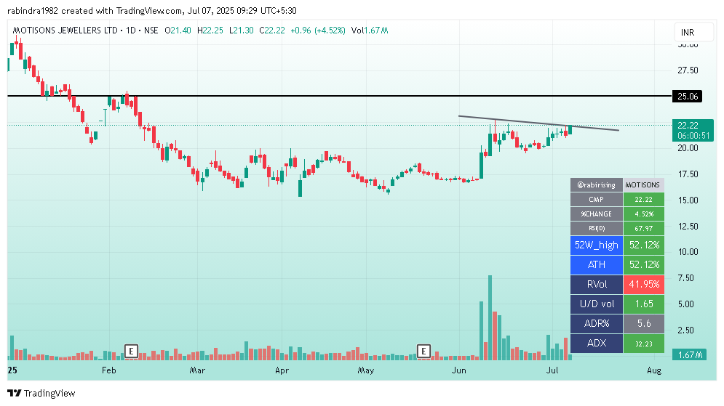
Task: Click the Jul label on time axis
Action: tap(552, 370)
